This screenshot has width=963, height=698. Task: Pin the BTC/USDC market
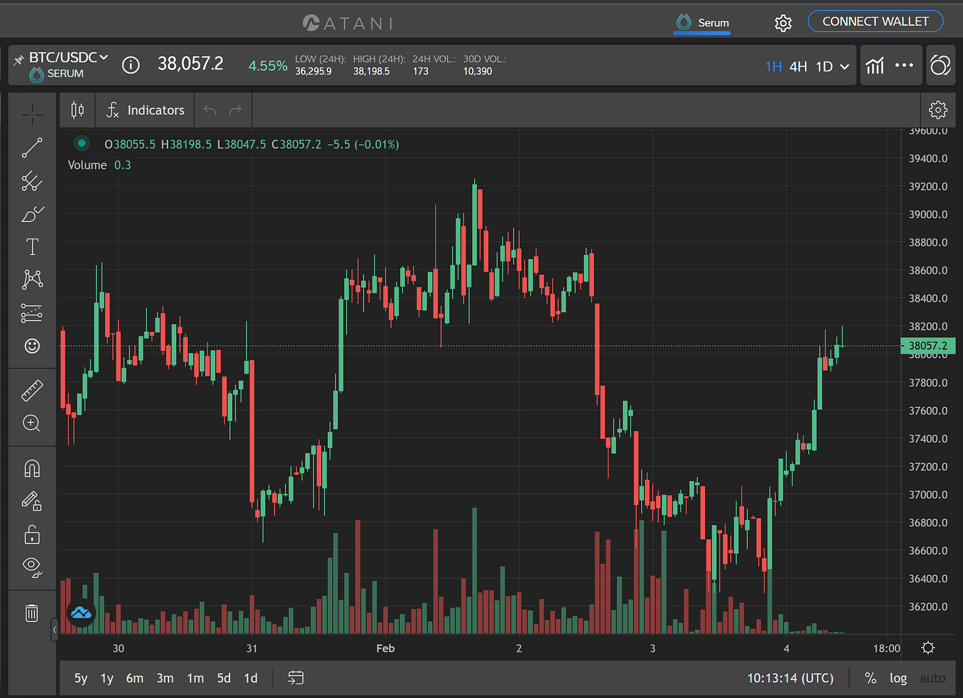pos(19,59)
